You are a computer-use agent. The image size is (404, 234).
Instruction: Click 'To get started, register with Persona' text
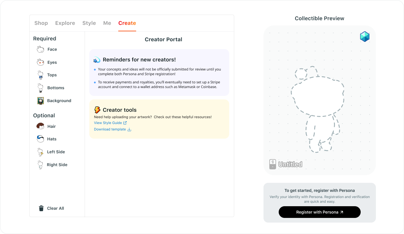pyautogui.click(x=320, y=190)
